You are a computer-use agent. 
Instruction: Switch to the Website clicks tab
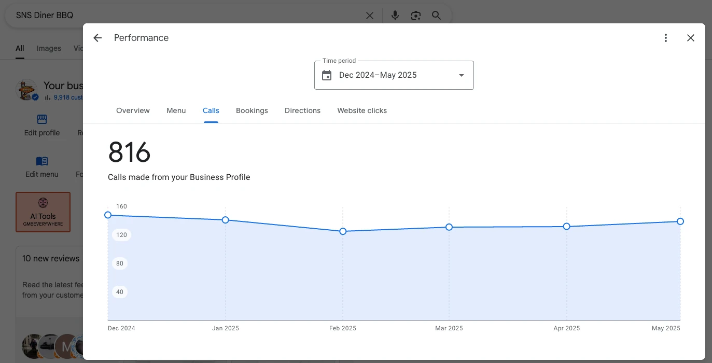click(362, 110)
